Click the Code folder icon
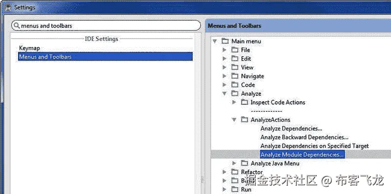Screen dimensions: 391x194 click(x=235, y=85)
